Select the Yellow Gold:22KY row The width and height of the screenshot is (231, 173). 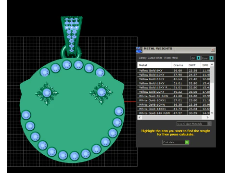tap(174, 92)
